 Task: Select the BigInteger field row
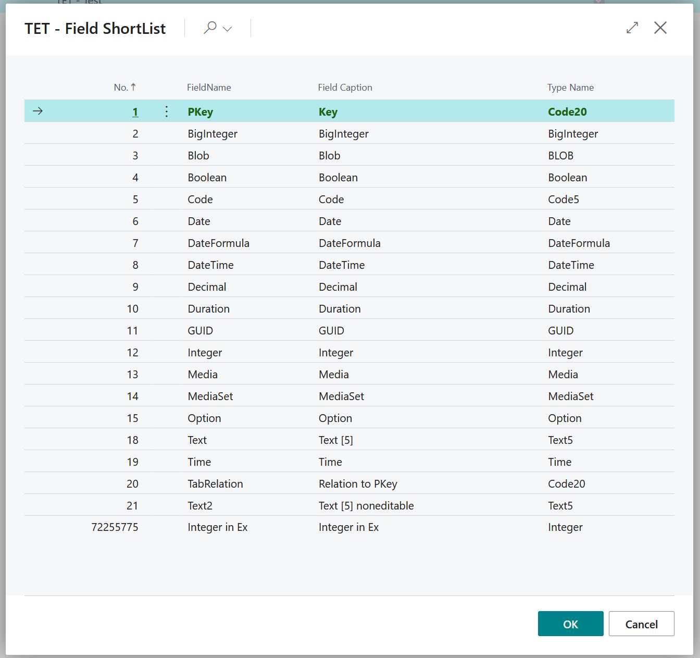tap(213, 134)
